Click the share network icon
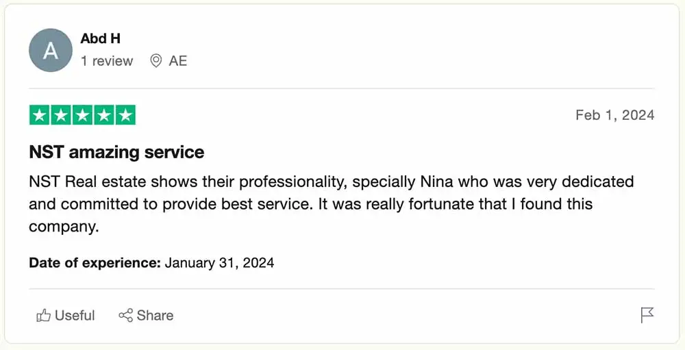Viewport: 685px width, 350px height. [125, 315]
